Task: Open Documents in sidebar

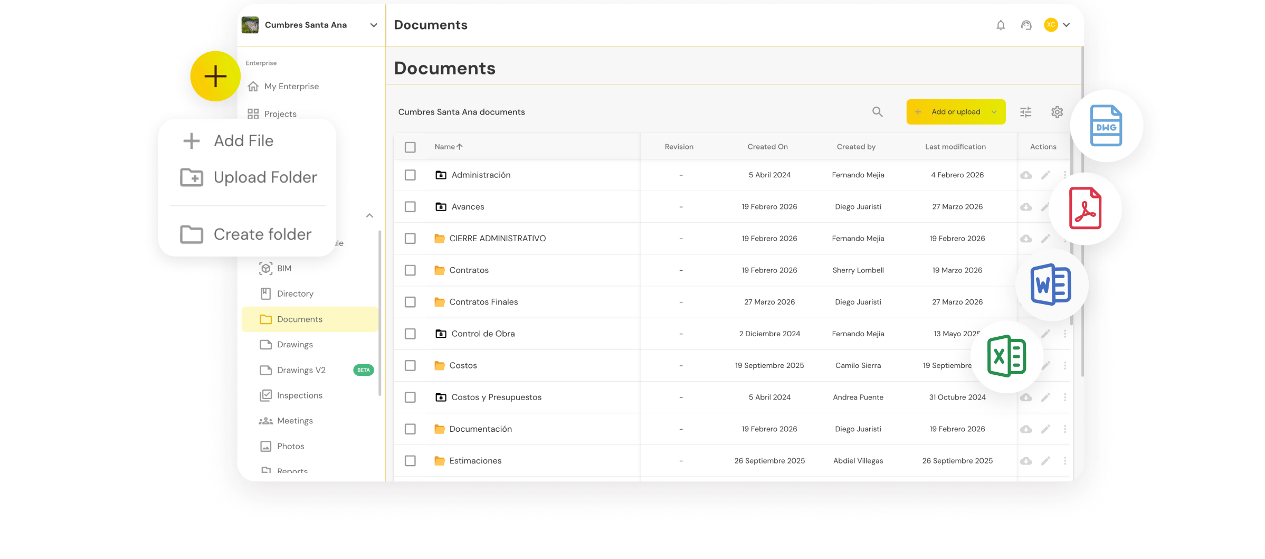Action: (x=310, y=319)
